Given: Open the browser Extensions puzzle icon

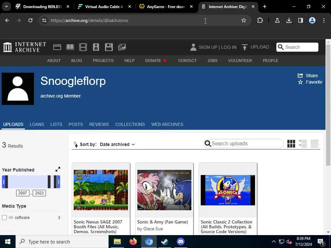Looking at the screenshot, I should click(x=260, y=20).
